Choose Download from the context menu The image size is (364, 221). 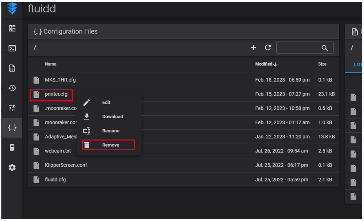[112, 117]
